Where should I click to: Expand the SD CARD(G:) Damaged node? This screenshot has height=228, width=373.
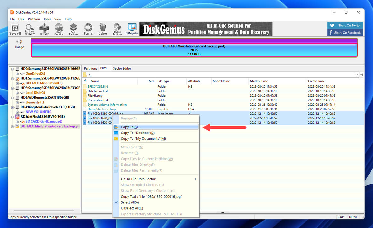point(17,122)
